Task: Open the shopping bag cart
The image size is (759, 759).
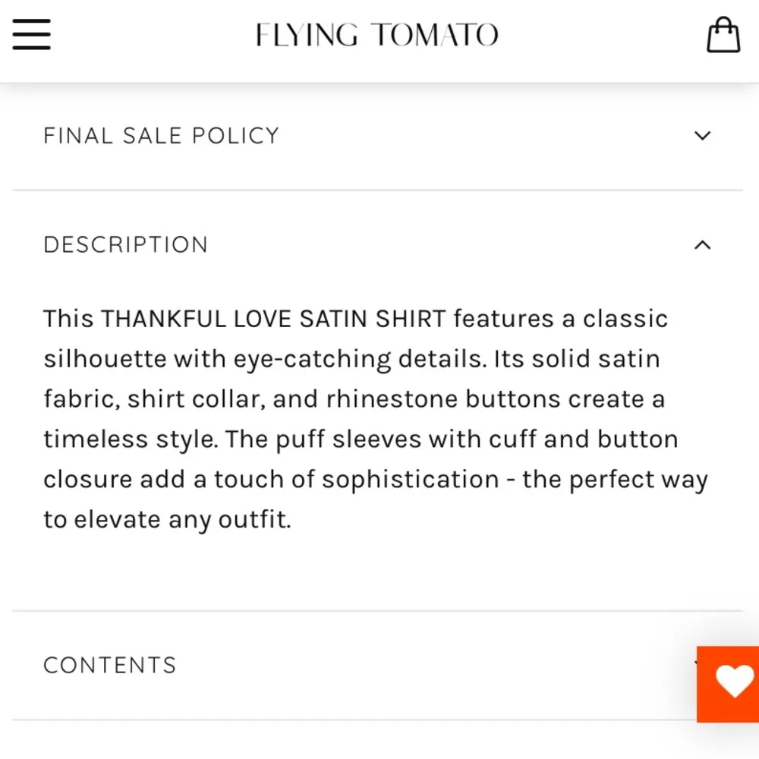Action: (x=723, y=35)
